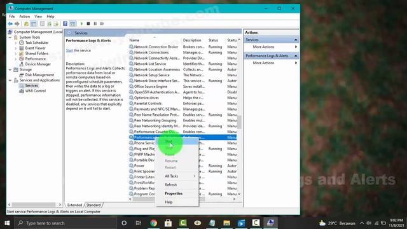Collapse the Storage tree node

coord(10,69)
